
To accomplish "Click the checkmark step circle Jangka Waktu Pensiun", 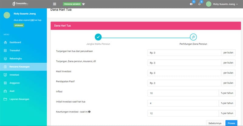I will pyautogui.click(x=98, y=37).
